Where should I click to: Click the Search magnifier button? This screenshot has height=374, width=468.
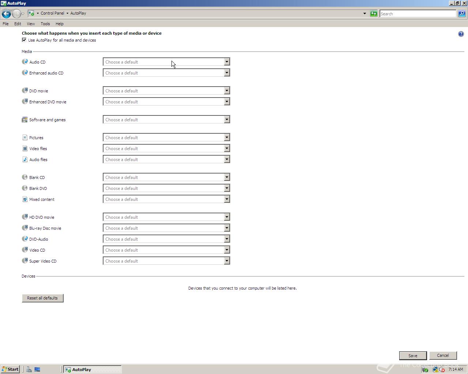462,14
